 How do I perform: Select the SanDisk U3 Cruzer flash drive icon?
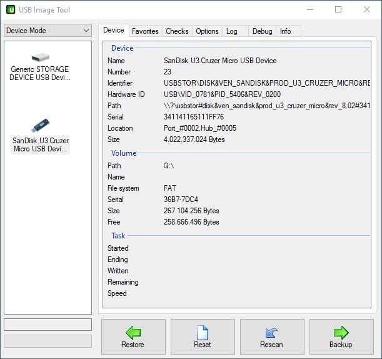(x=41, y=125)
